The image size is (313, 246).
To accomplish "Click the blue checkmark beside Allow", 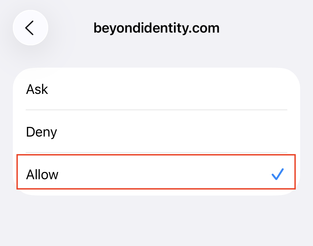I will coord(277,174).
